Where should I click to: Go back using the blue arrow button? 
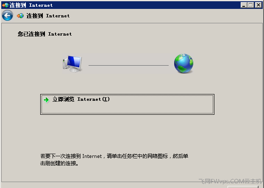click(x=7, y=16)
